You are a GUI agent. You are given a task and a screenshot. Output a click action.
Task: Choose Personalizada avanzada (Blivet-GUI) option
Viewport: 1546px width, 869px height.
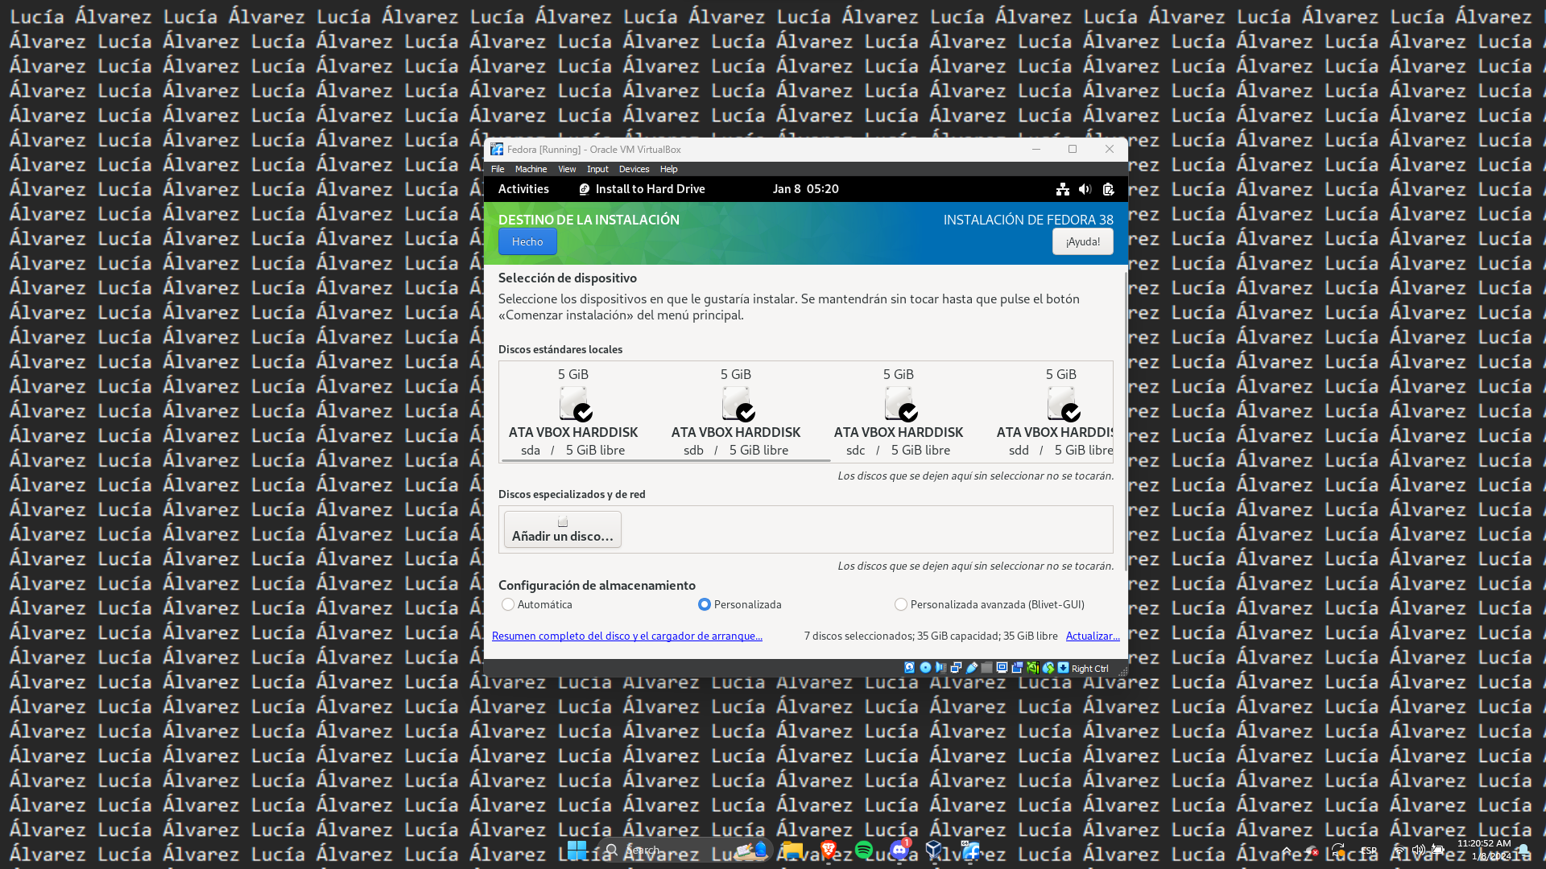pos(900,604)
